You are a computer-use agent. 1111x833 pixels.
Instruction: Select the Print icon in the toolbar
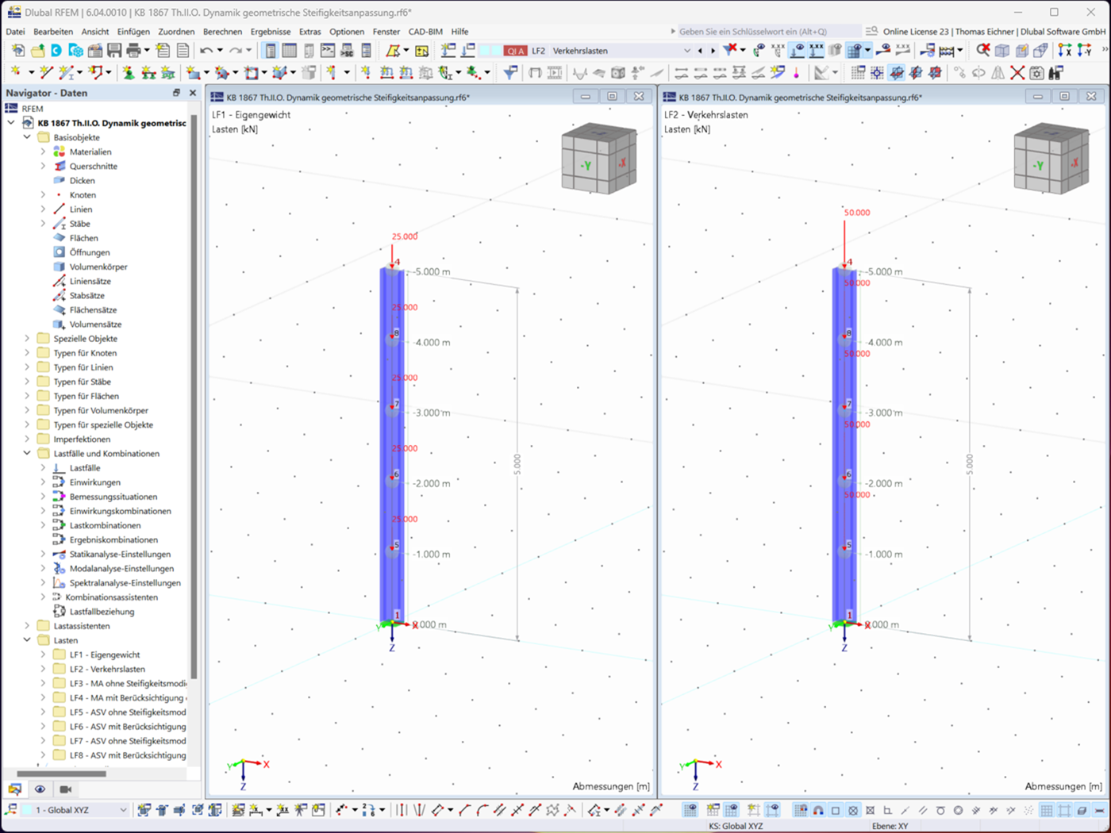pyautogui.click(x=133, y=50)
